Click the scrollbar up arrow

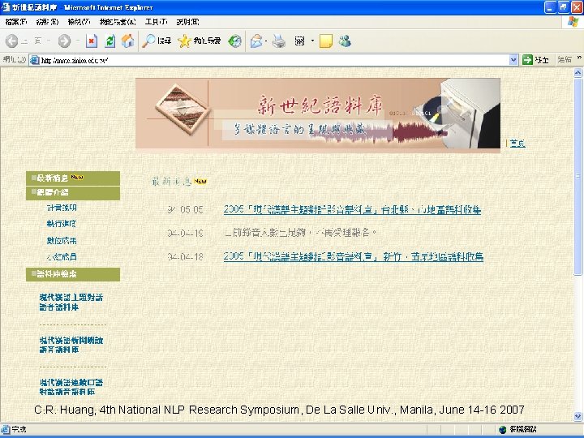(x=578, y=73)
